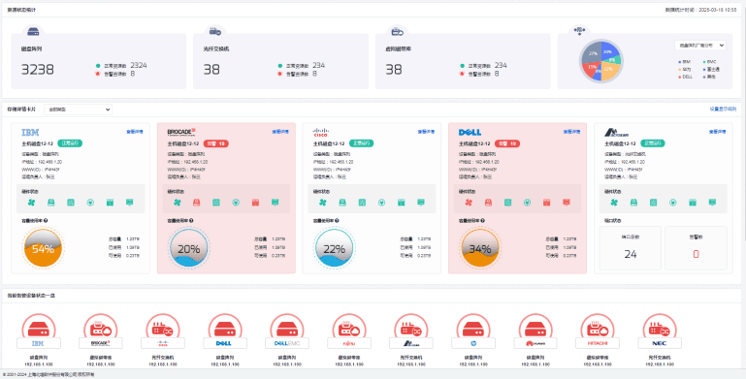Image resolution: width=746 pixels, height=379 pixels.
Task: Click the help icon beside IBM capacity usage
Action: 46,221
